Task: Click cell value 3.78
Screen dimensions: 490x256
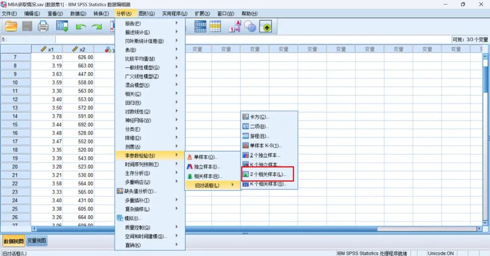Action: click(47, 116)
